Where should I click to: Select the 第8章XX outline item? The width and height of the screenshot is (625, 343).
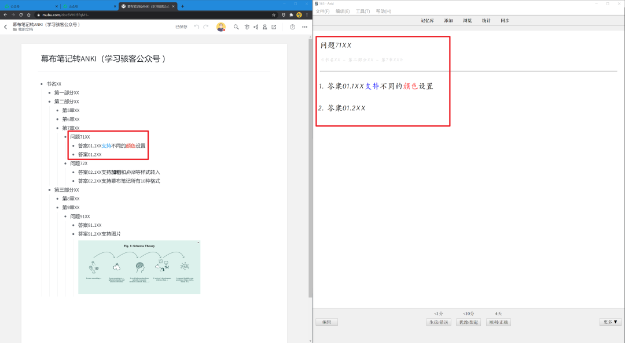point(71,199)
